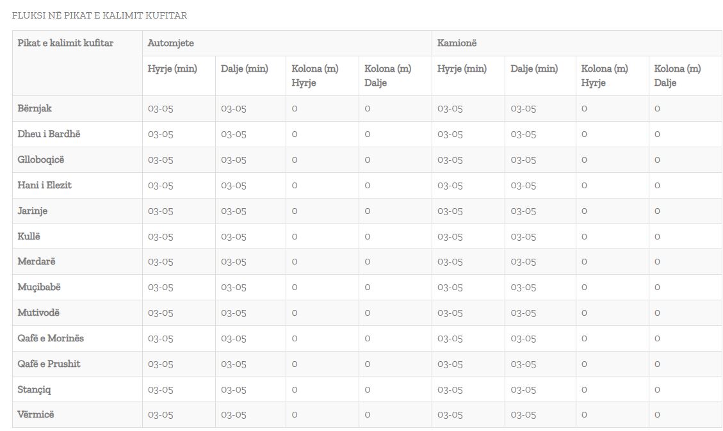The width and height of the screenshot is (723, 431).
Task: Click the Hyrje (min) header under Automjete
Action: [x=172, y=69]
